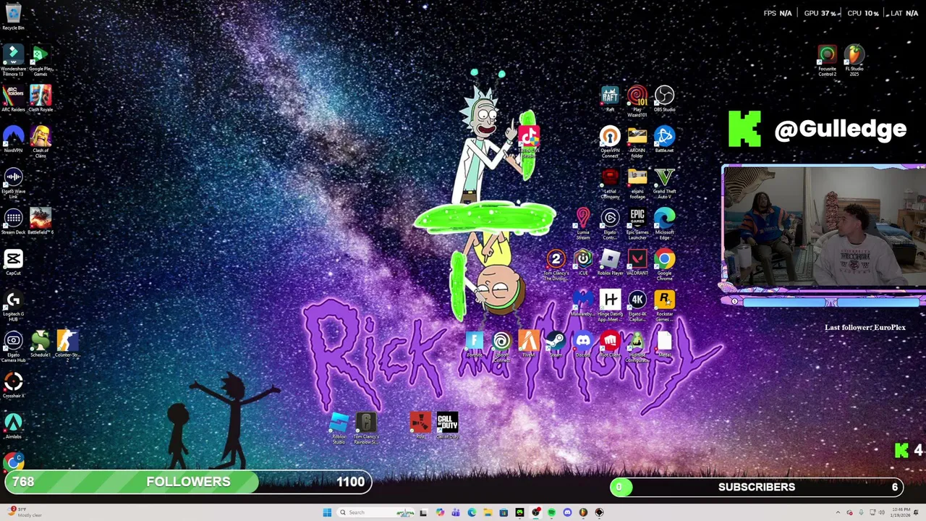The height and width of the screenshot is (521, 926).
Task: Launch the FL Studio 2025 icon
Action: [854, 62]
